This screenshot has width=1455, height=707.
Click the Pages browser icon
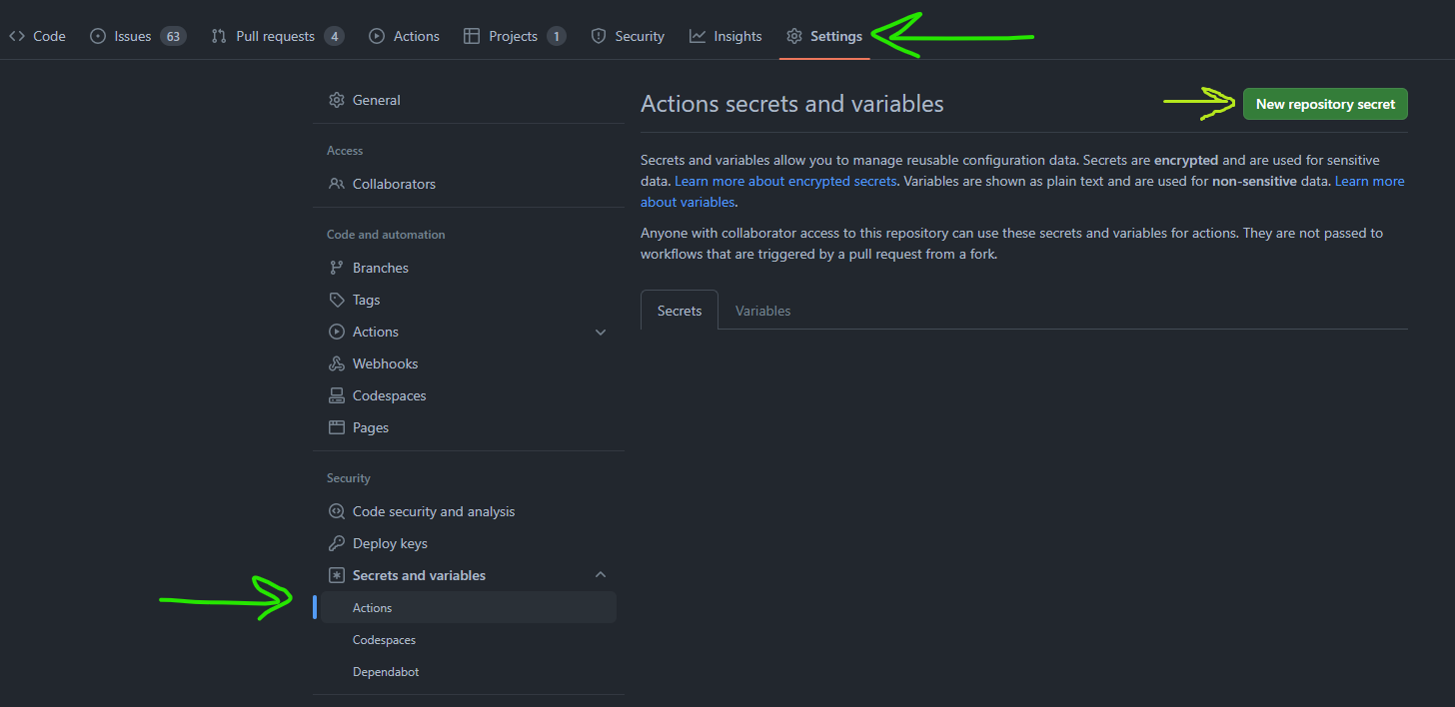click(x=337, y=427)
